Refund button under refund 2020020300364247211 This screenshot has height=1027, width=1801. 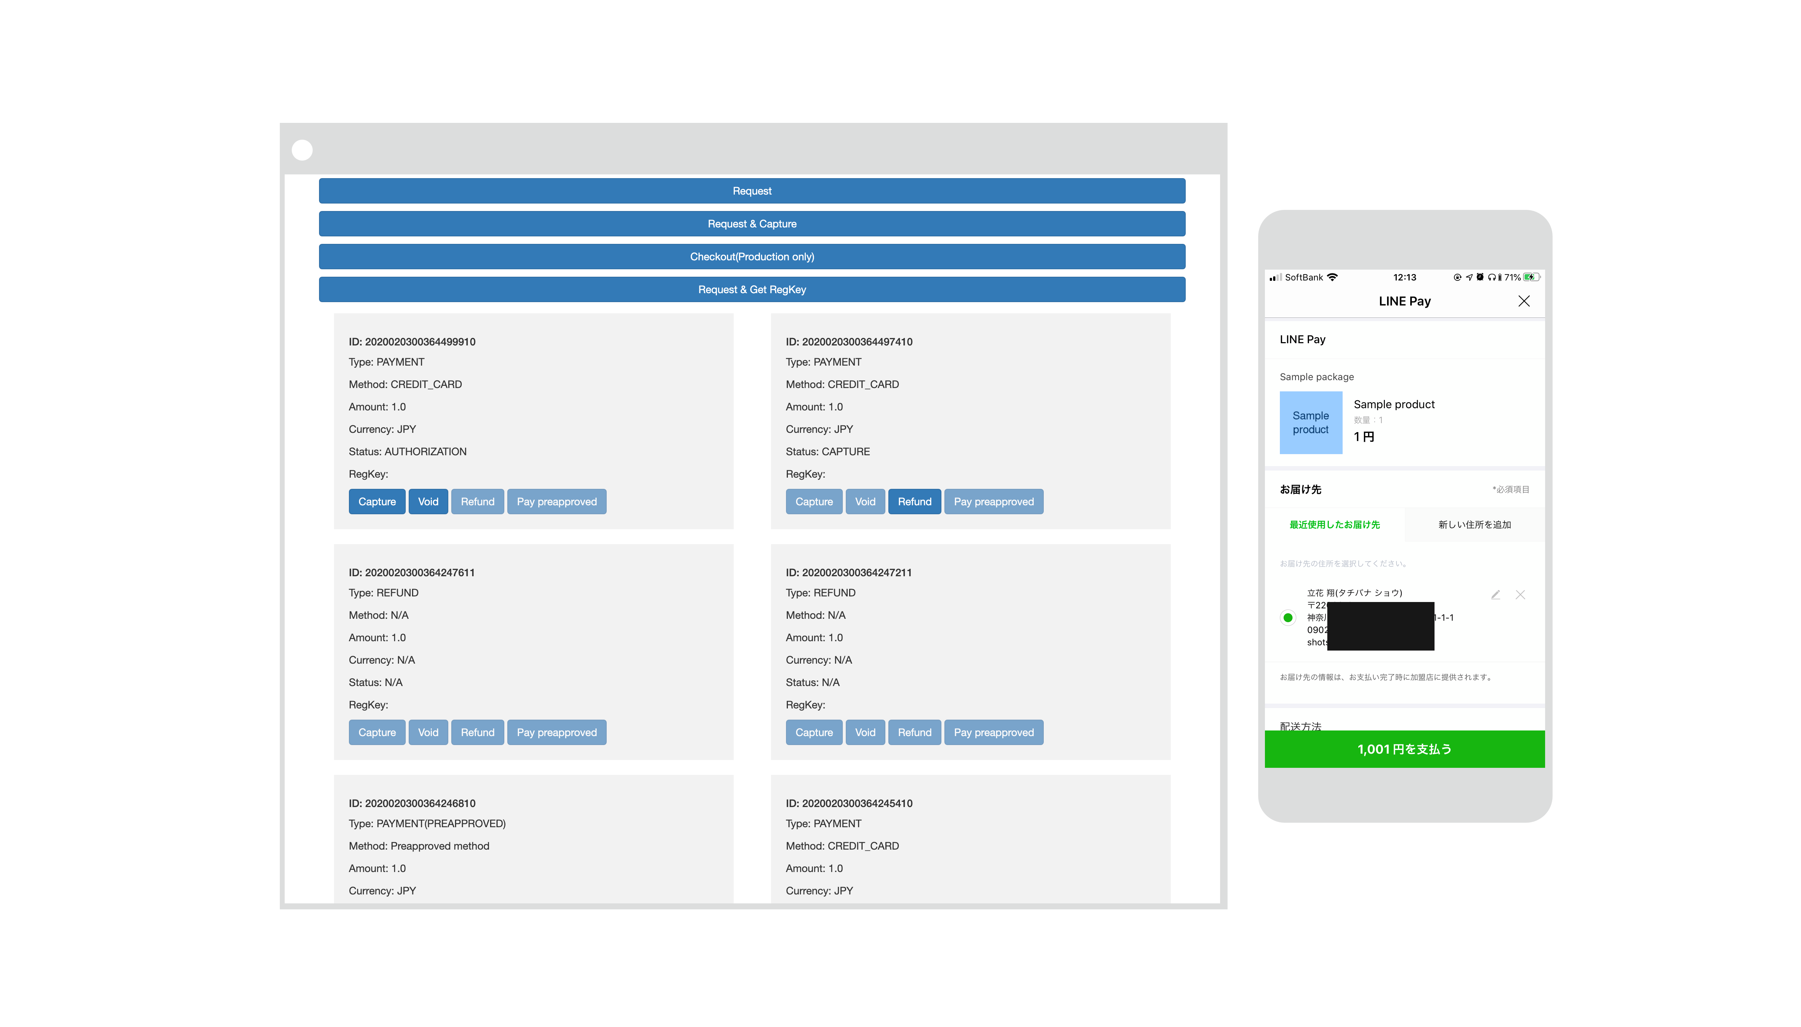pyautogui.click(x=914, y=732)
